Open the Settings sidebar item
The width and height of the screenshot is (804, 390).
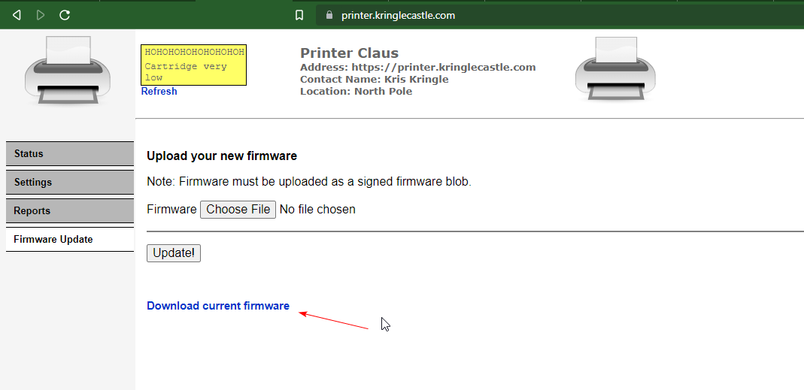click(x=69, y=183)
